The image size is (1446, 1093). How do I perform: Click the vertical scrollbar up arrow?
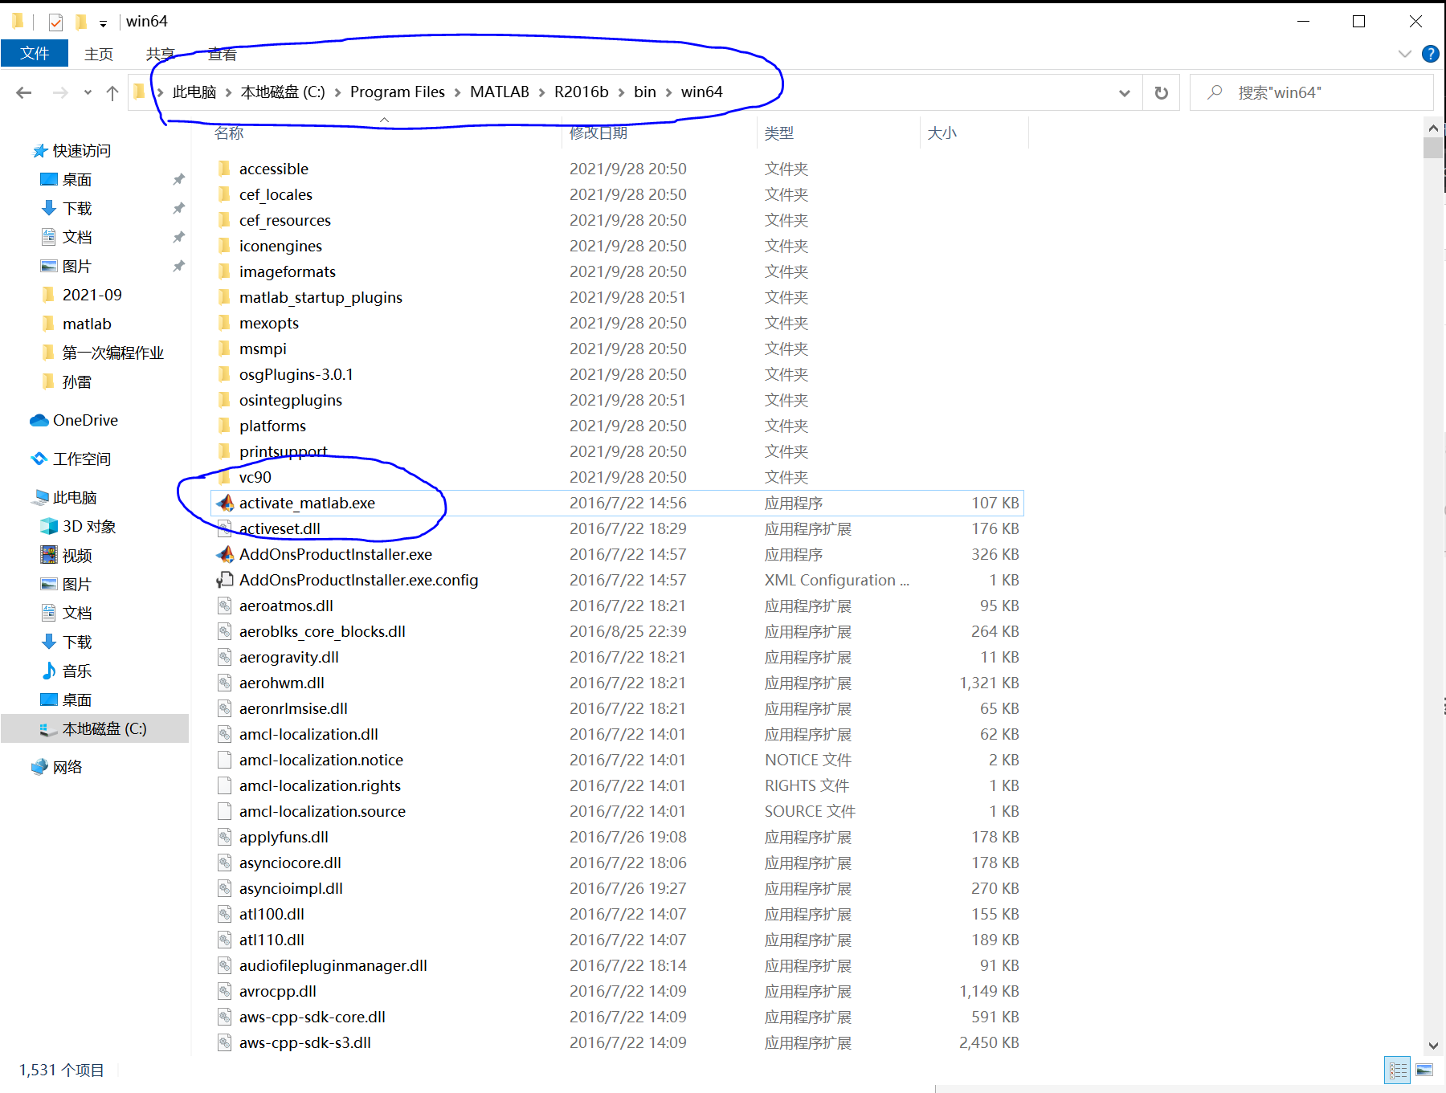(x=1433, y=128)
